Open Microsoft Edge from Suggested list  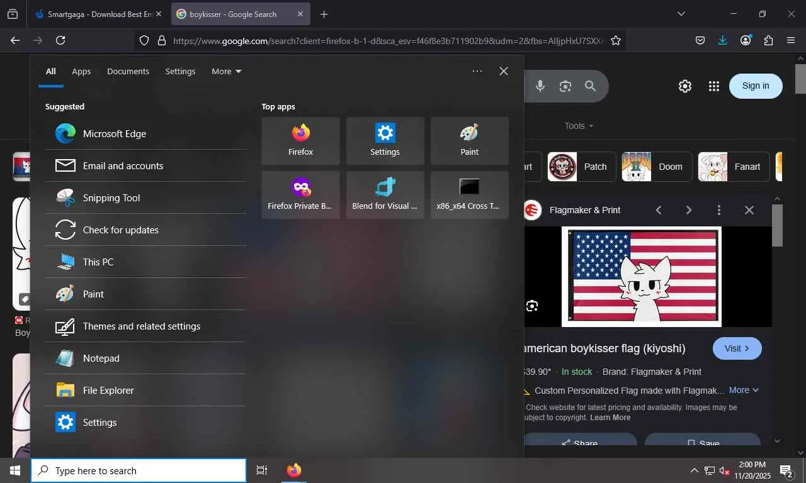pyautogui.click(x=145, y=133)
